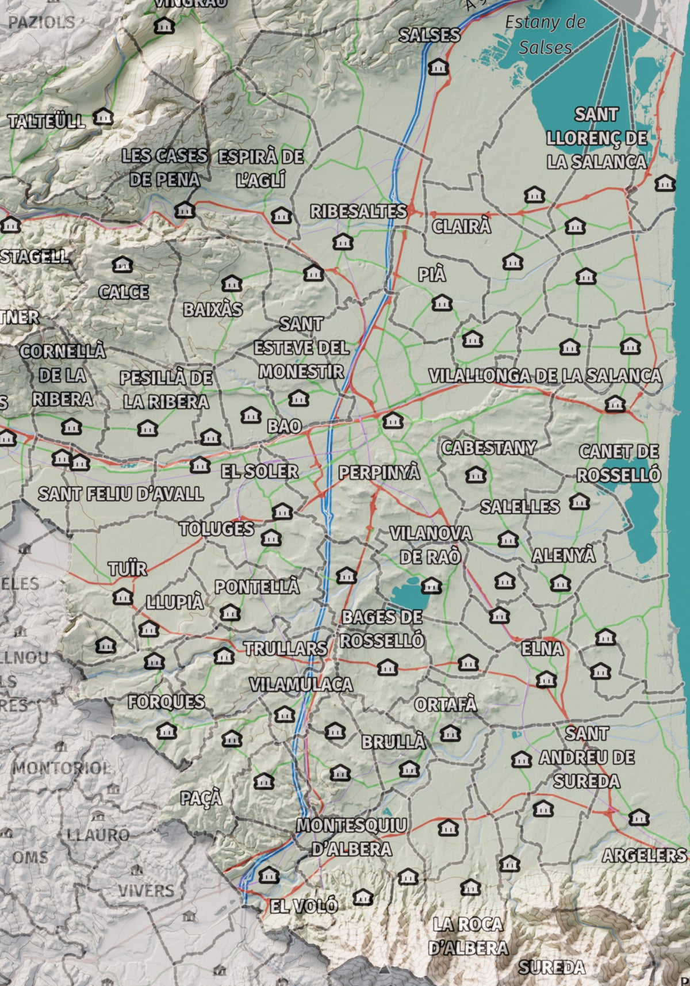Select the Les Cases de Pena town marker
This screenshot has width=690, height=986.
click(x=185, y=210)
